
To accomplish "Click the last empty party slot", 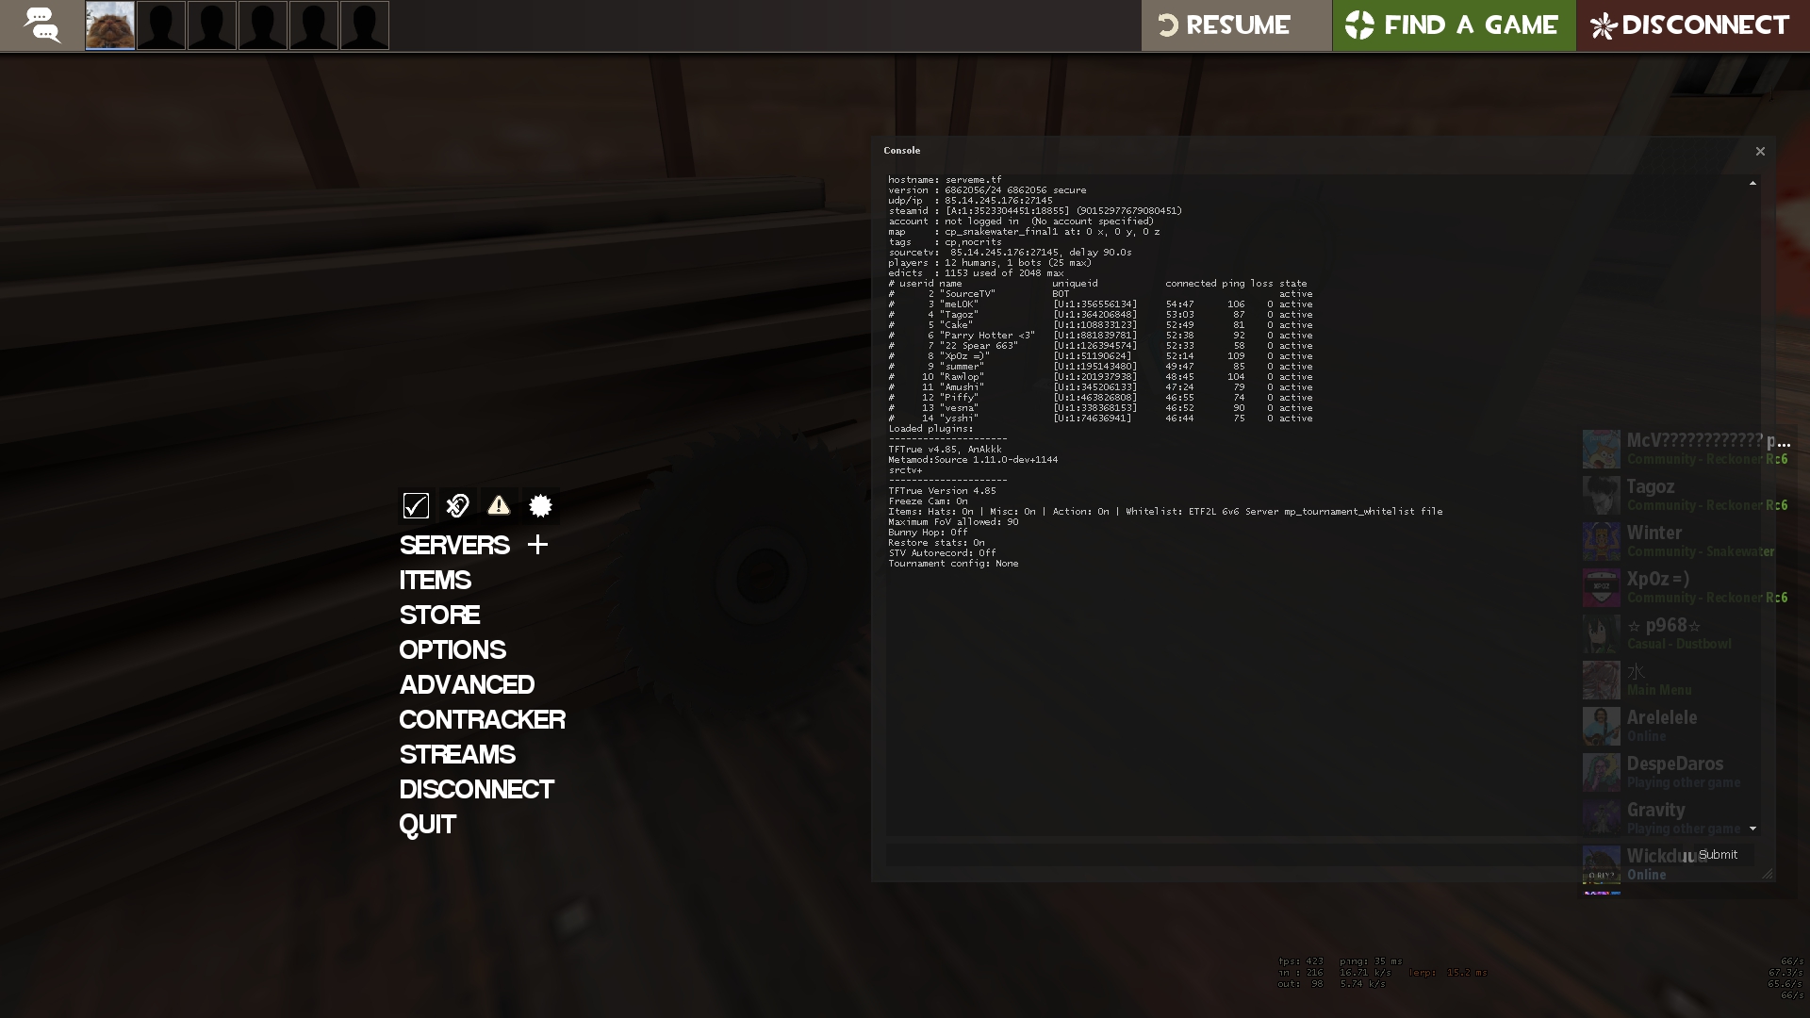I will 365,25.
